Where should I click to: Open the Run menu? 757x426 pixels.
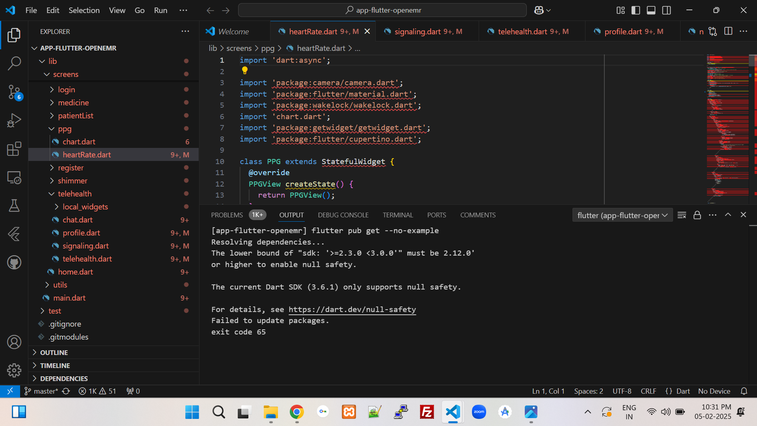pos(160,10)
